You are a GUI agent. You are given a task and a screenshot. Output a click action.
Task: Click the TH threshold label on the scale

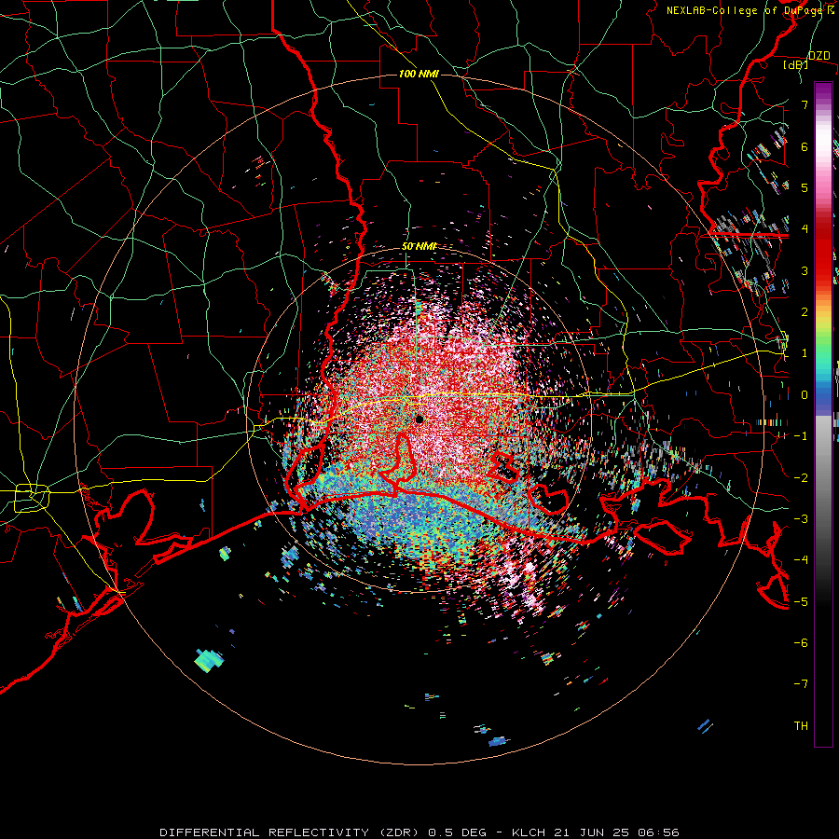pos(801,726)
